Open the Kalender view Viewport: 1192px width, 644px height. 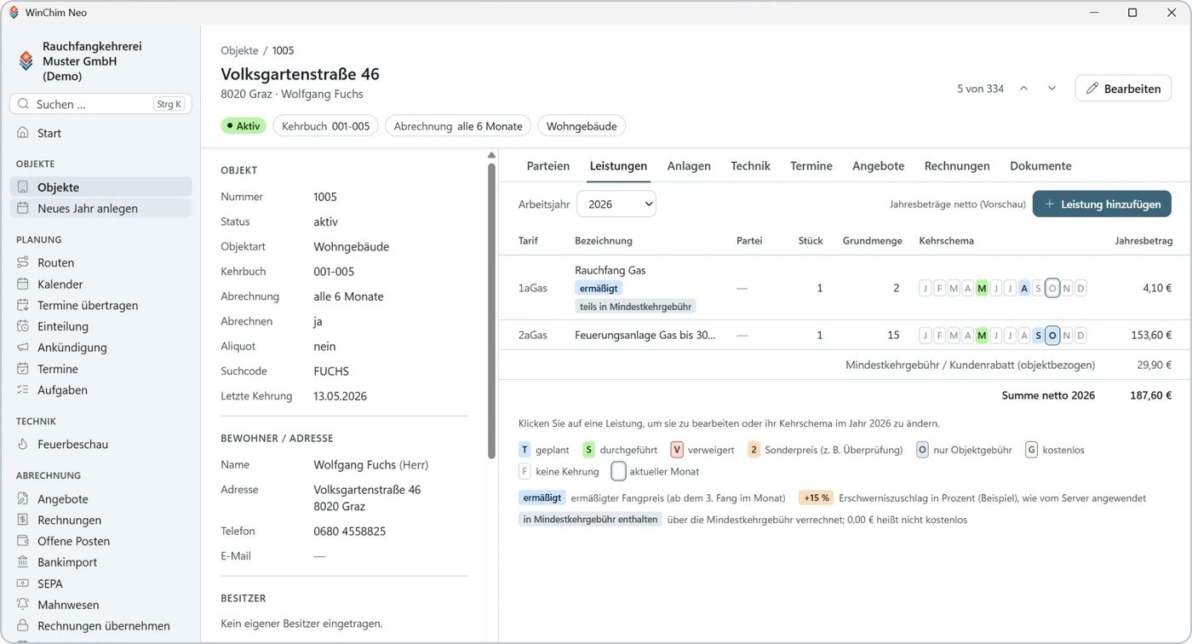(x=100, y=285)
